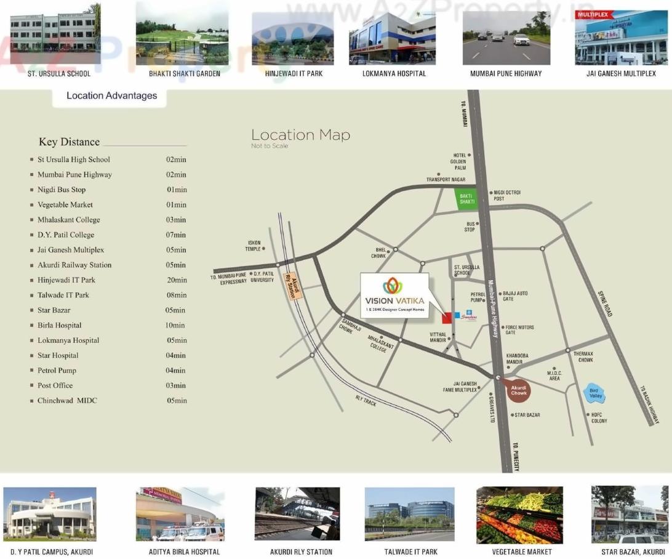Click the Location Advantages button
This screenshot has width=672, height=559.
click(111, 95)
